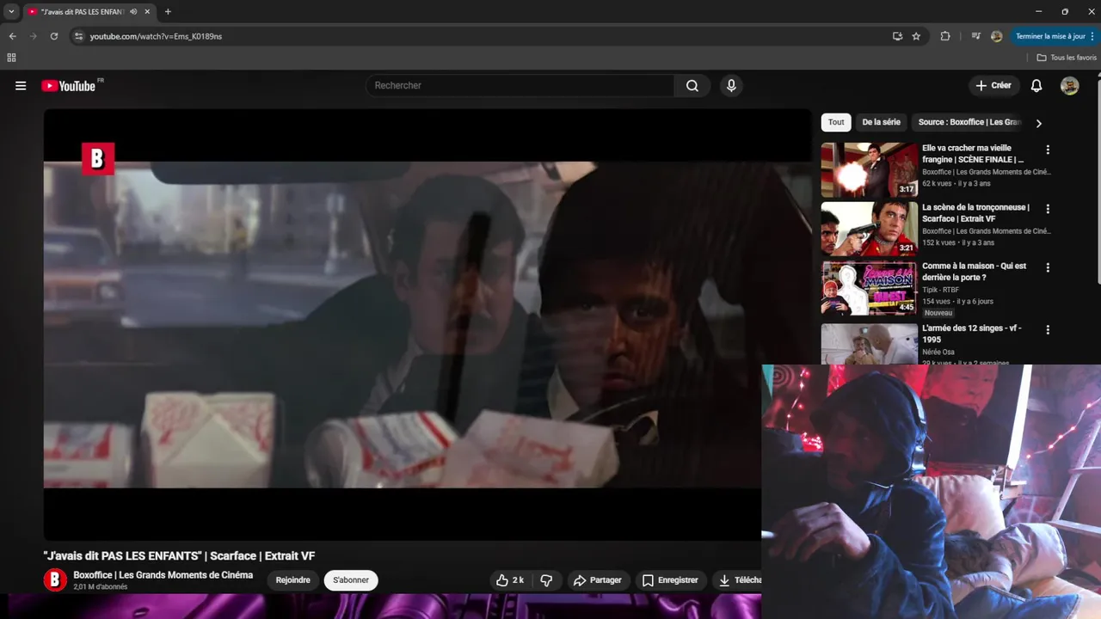
Task: Open the media controls icon in toolbar
Action: point(975,36)
